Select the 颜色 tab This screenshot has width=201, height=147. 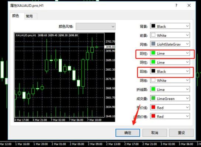[x=16, y=16]
